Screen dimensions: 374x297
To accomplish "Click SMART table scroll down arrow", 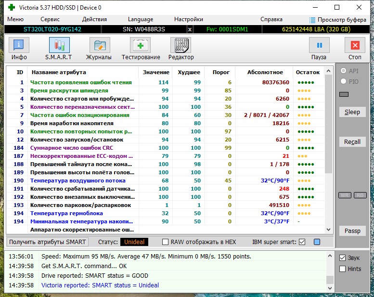I will click(x=328, y=230).
